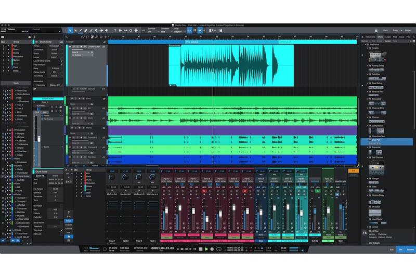This screenshot has width=416, height=277.
Task: Open the Fat Channel effect thumbnail
Action: pyautogui.click(x=376, y=167)
